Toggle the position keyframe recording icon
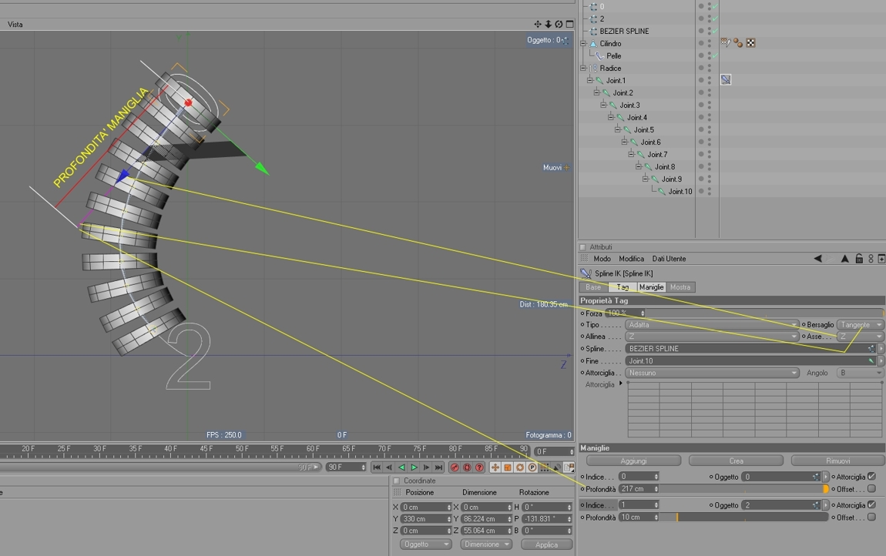Screen dimensions: 886x556 (x=495, y=467)
